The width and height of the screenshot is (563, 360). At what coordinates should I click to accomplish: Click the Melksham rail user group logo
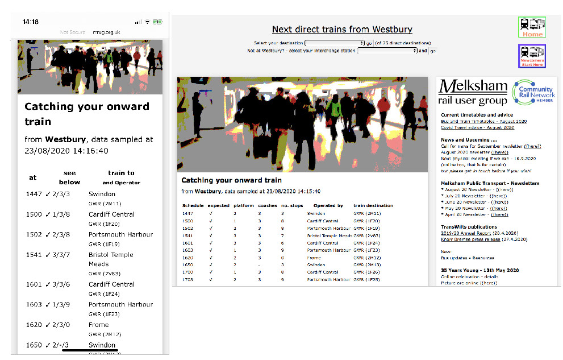tap(473, 92)
